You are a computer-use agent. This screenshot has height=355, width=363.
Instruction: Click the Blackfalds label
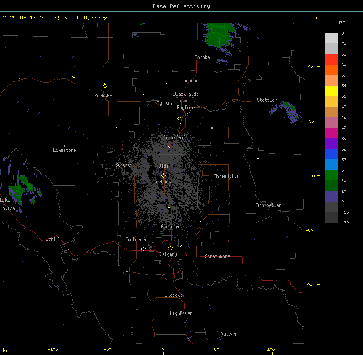point(186,94)
